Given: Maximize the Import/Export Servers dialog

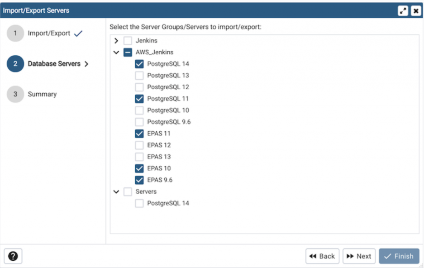Looking at the screenshot, I should (403, 11).
